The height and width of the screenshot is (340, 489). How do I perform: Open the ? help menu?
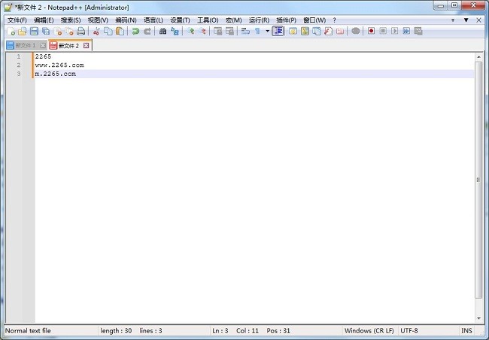point(334,20)
